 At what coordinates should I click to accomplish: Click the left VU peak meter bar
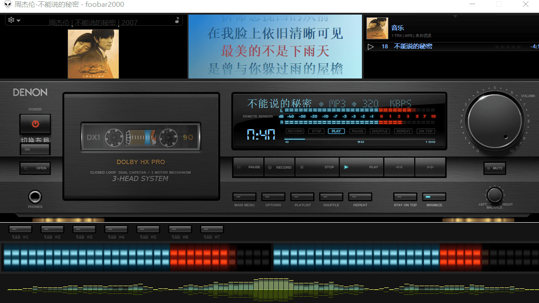point(136,258)
